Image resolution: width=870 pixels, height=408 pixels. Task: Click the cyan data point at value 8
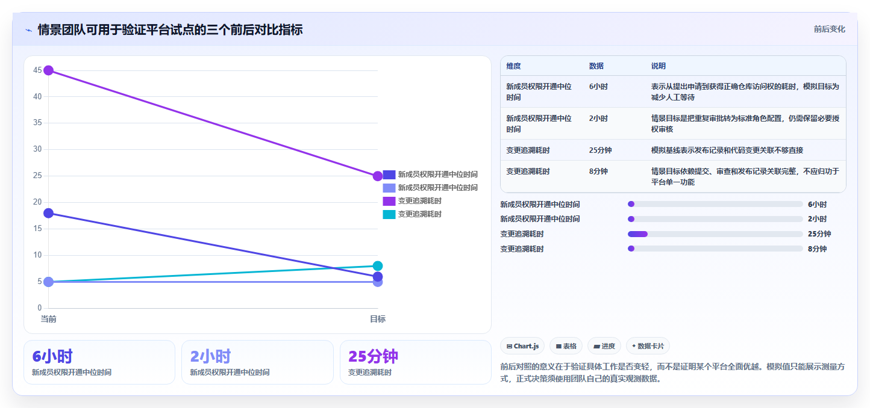click(378, 266)
